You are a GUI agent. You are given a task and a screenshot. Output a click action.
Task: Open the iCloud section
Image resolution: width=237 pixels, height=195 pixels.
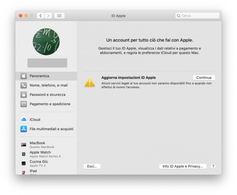[x=46, y=120]
